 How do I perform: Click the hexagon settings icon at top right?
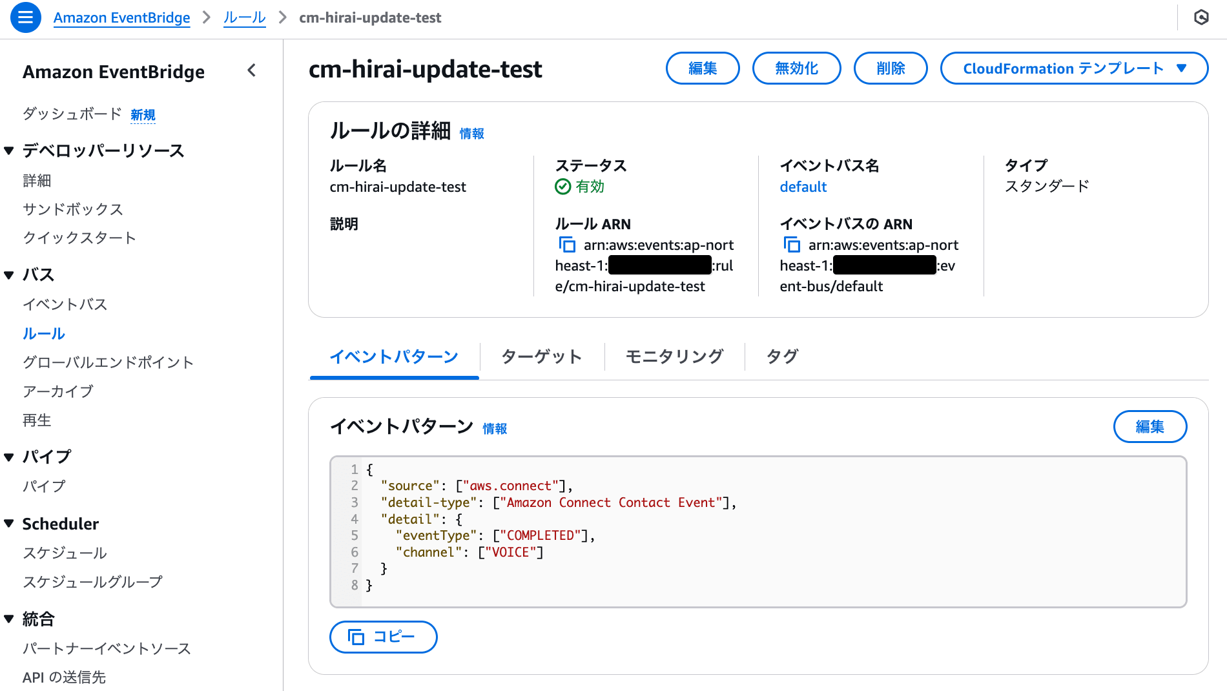tap(1201, 17)
